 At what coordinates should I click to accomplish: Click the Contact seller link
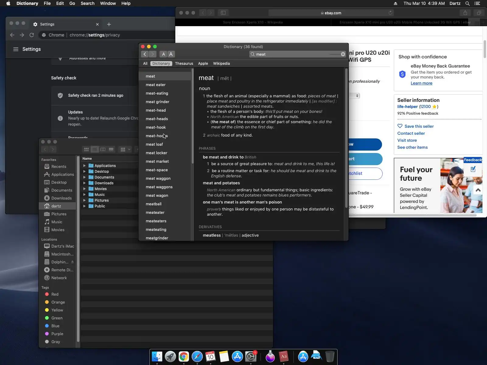(411, 133)
